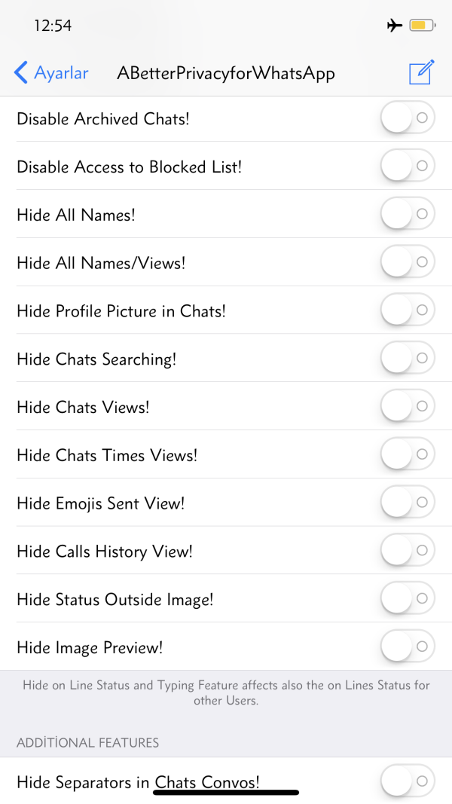Toggle Hide Separators in Chats Convos

pos(408,781)
